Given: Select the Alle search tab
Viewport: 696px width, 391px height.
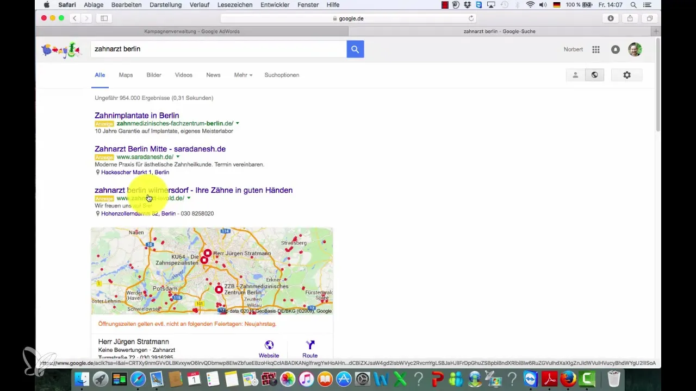Looking at the screenshot, I should pyautogui.click(x=100, y=75).
